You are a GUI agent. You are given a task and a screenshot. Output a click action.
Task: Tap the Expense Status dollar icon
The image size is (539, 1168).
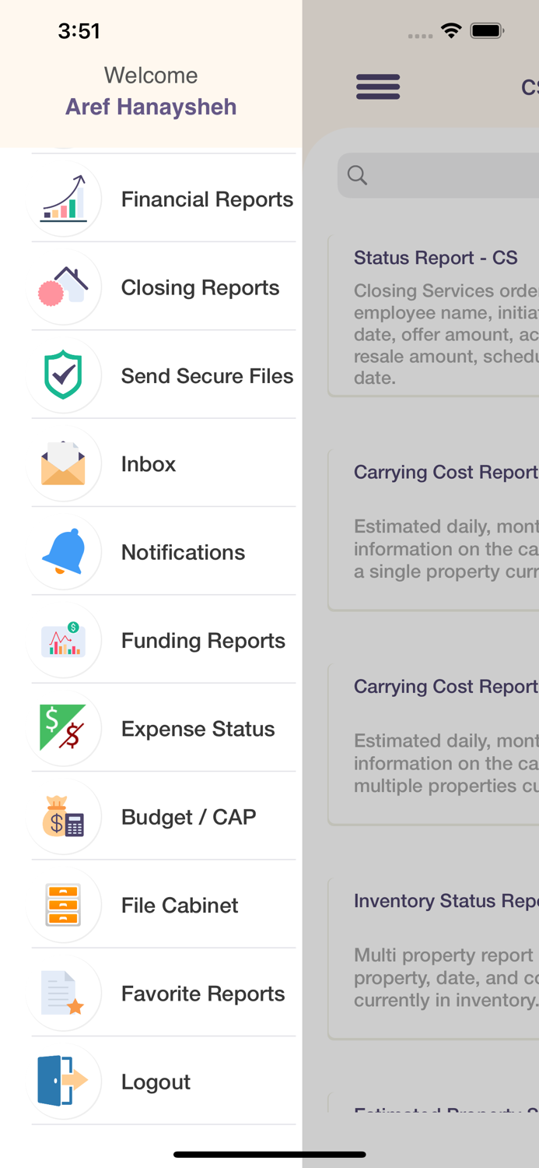[x=64, y=728]
